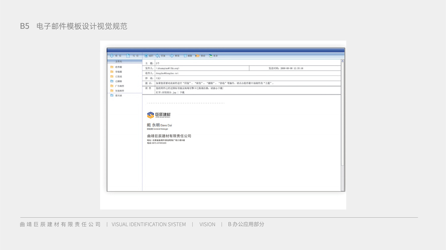Open the 已删除 folder label
This screenshot has height=250, width=446.
(x=119, y=81)
